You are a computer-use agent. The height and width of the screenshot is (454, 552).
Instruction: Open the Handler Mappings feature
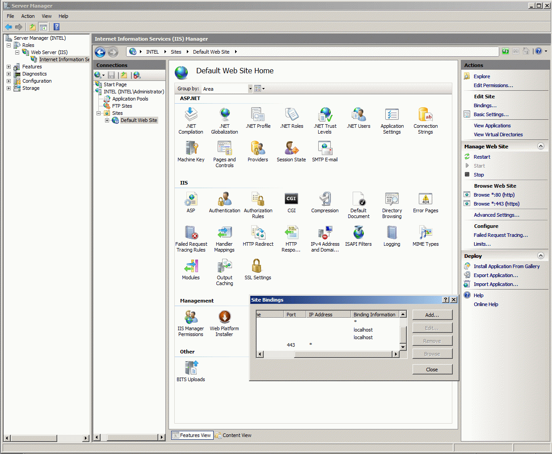click(224, 239)
